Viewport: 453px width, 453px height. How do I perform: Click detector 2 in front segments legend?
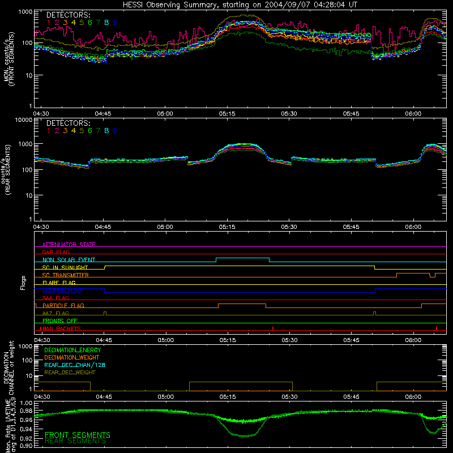pyautogui.click(x=57, y=23)
